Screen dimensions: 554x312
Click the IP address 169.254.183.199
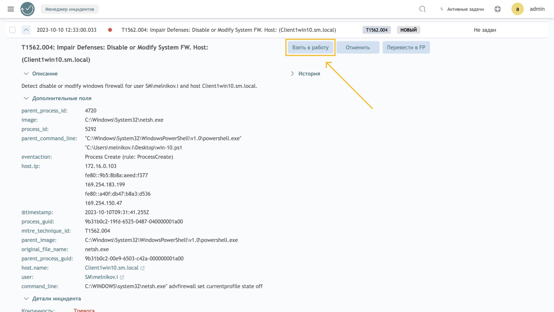[x=105, y=185]
